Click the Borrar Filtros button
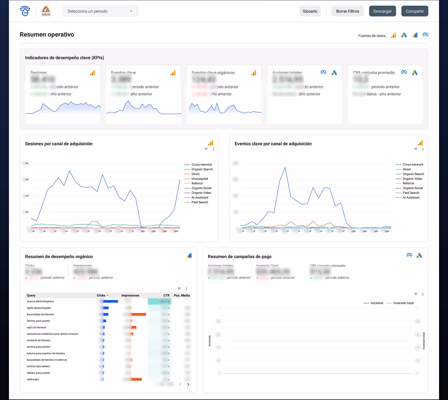The height and width of the screenshot is (400, 448). 347,11
